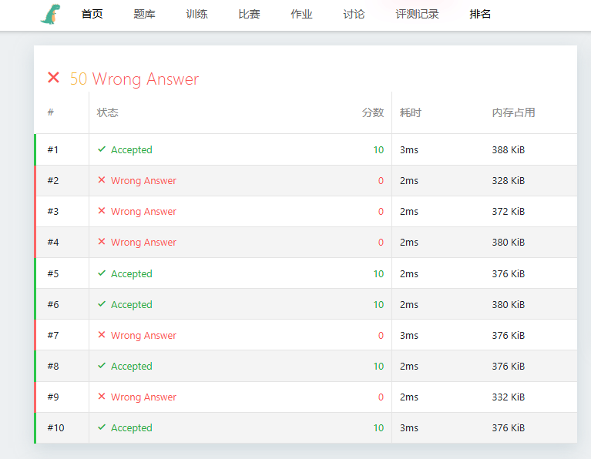
Task: Visit the 讨论 discussion page
Action: pos(354,14)
